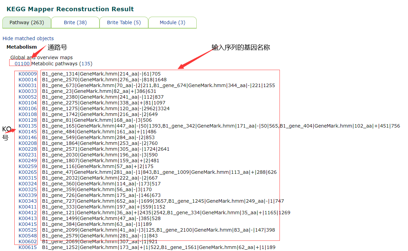This screenshot has width=408, height=251.
Task: Open the Brite Table (5) tab
Action: 124,22
